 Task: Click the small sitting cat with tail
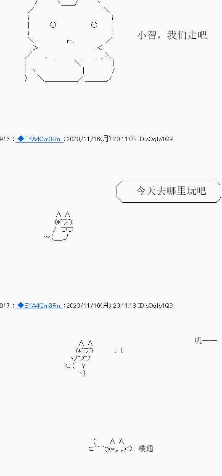(58, 227)
